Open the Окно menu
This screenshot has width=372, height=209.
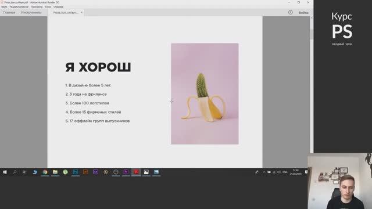pyautogui.click(x=48, y=7)
